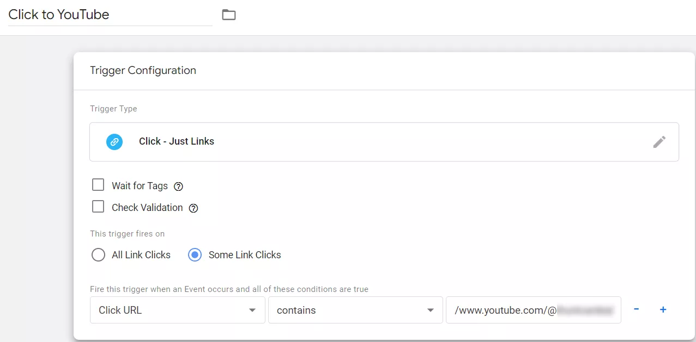Add a condition with the plus icon

point(663,309)
